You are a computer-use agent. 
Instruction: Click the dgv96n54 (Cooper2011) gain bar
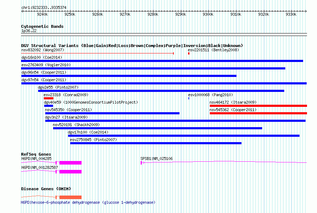click(129, 76)
